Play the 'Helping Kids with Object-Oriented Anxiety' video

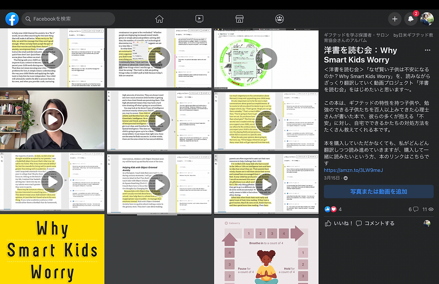[159, 184]
